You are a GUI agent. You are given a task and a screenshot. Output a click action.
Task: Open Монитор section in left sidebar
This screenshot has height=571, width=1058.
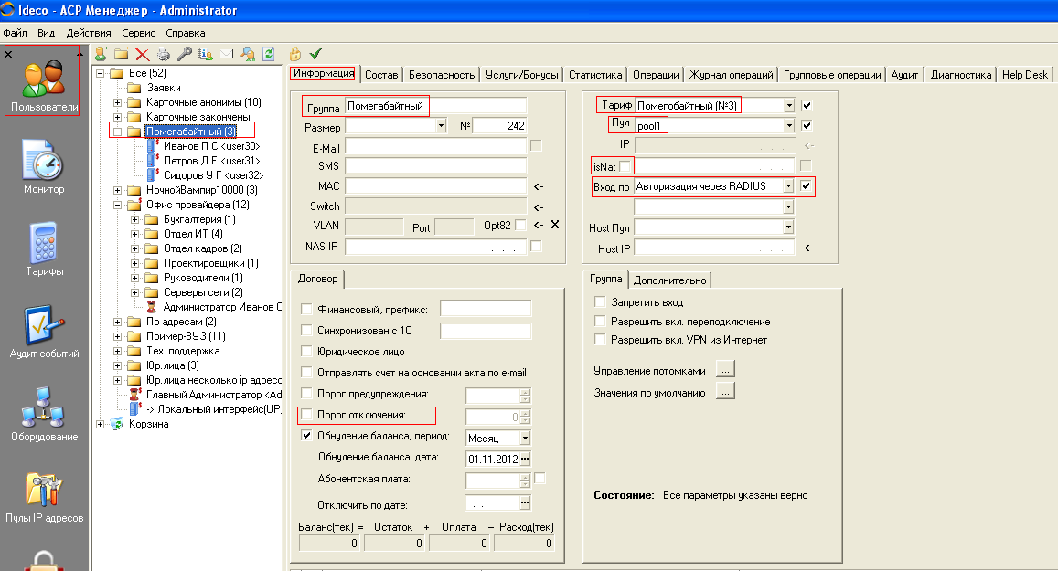pos(44,166)
